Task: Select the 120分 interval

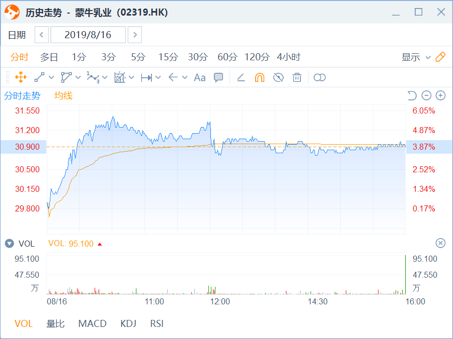Action: click(257, 57)
